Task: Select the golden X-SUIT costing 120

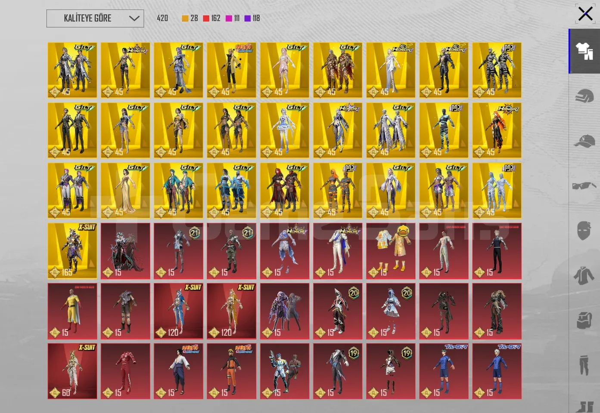Action: [x=231, y=311]
